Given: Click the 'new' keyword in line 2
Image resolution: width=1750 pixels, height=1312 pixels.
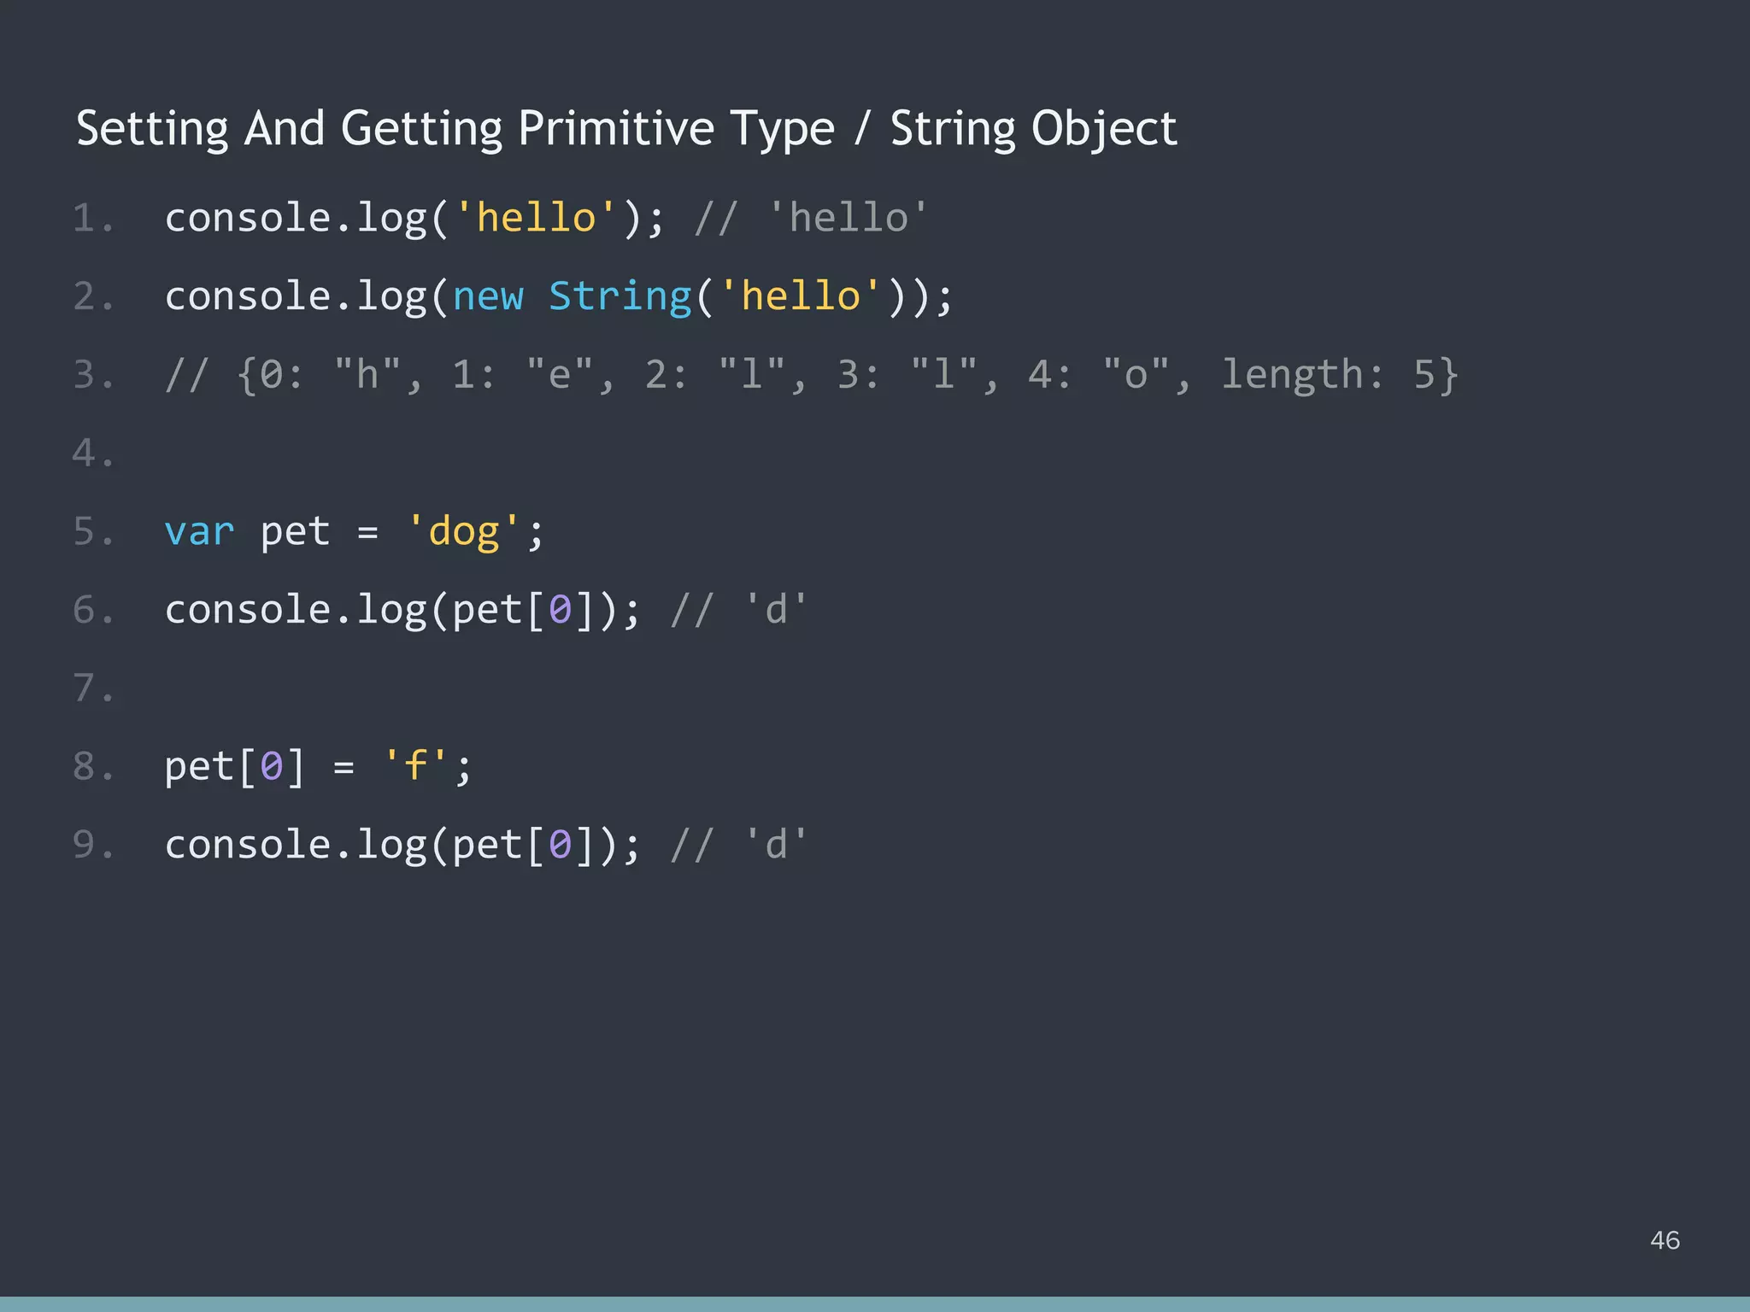Looking at the screenshot, I should click(489, 295).
